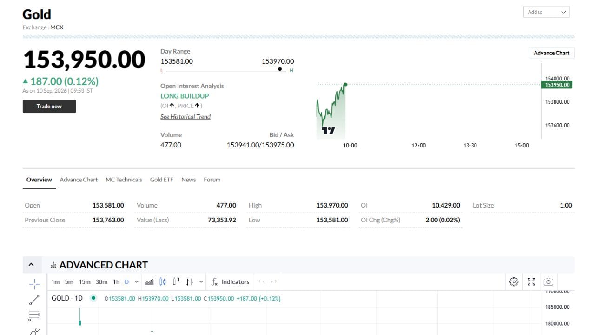Set chart interval to 5m
Image resolution: width=595 pixels, height=335 pixels.
click(x=69, y=282)
